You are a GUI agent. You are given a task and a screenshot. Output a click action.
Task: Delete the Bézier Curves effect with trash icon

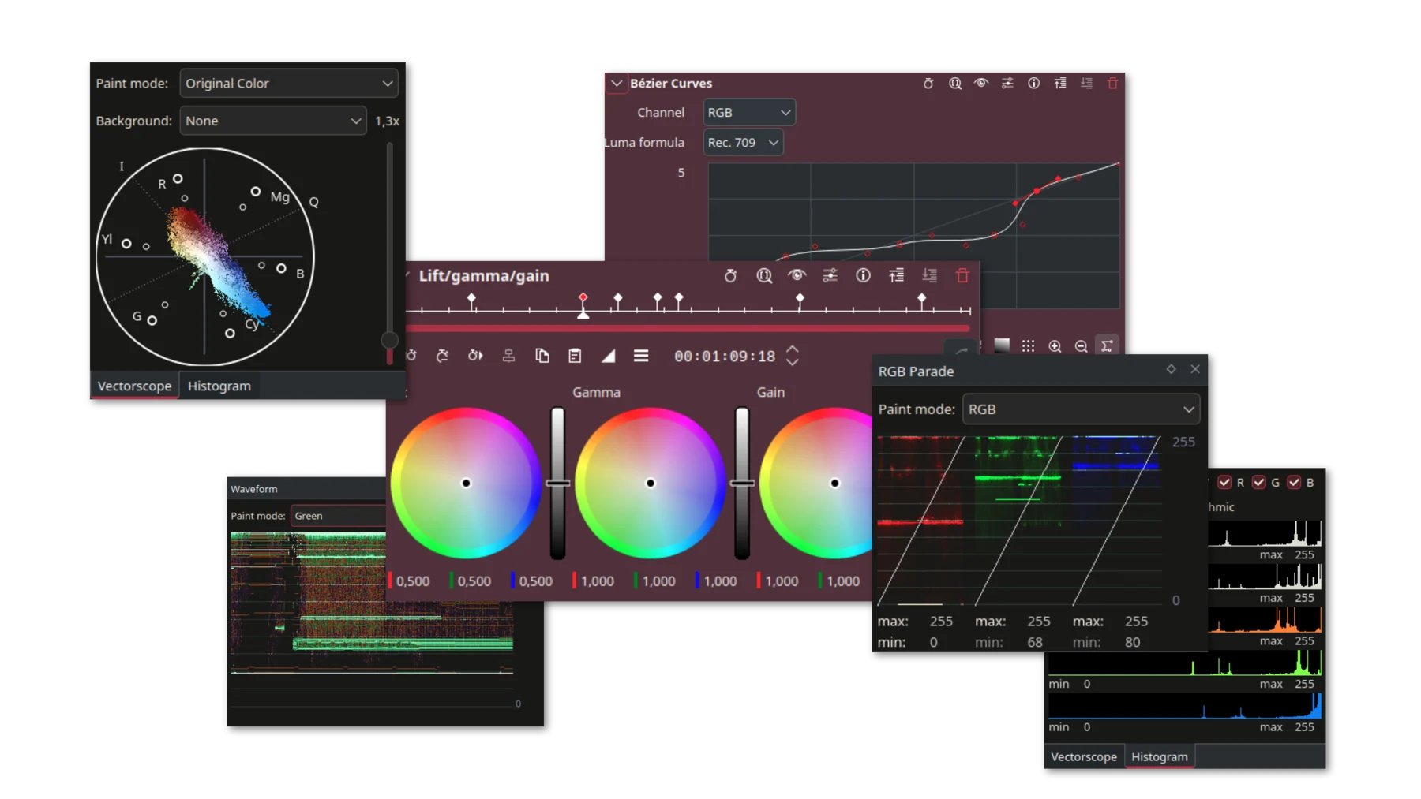[1112, 84]
